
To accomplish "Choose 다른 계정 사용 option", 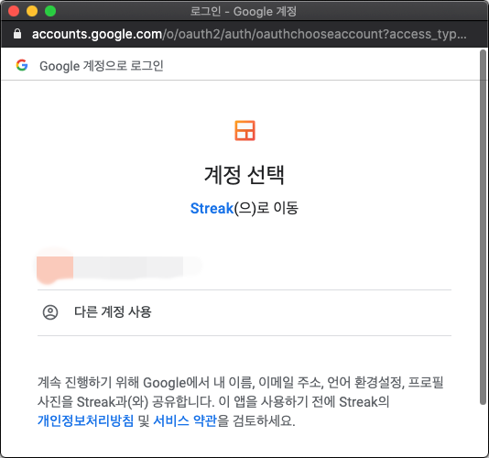I will click(x=244, y=312).
